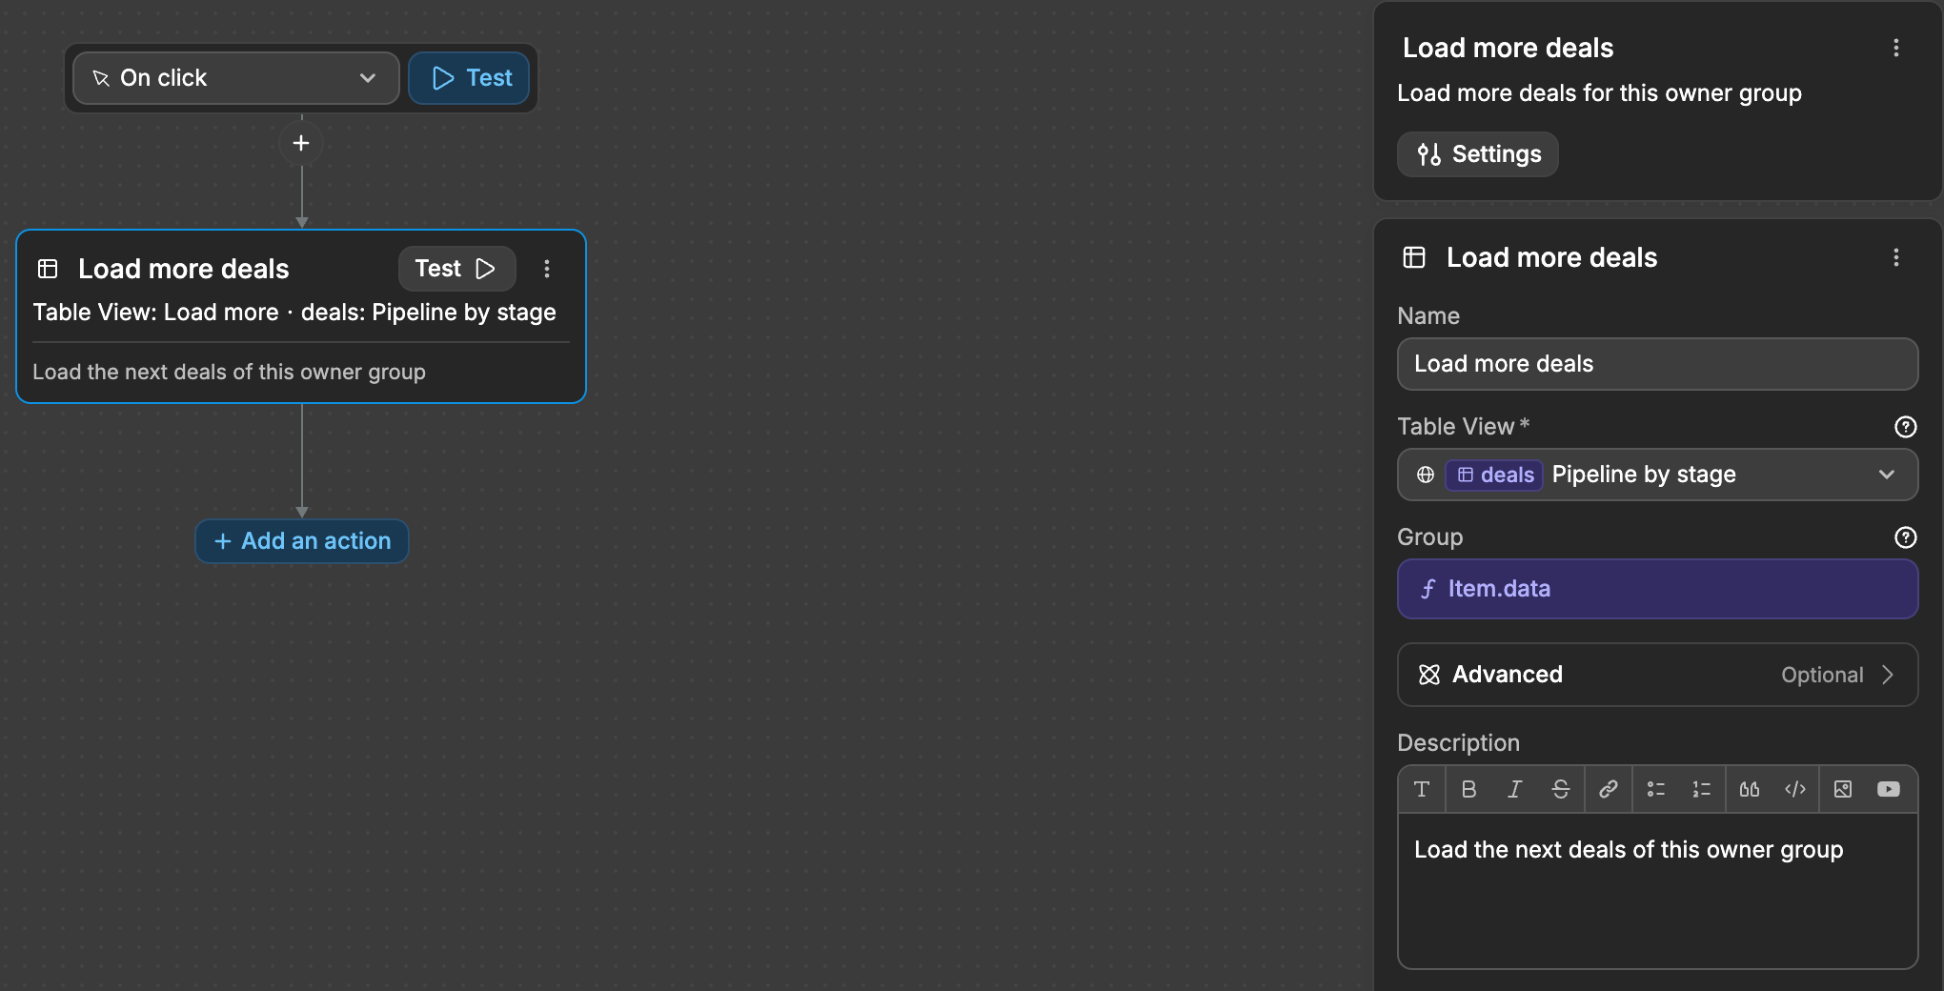Open the Table View Pipeline by stage dropdown
Image resolution: width=1944 pixels, height=991 pixels.
tap(1658, 475)
